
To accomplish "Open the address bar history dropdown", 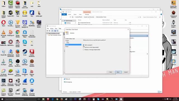I will point(138,17).
